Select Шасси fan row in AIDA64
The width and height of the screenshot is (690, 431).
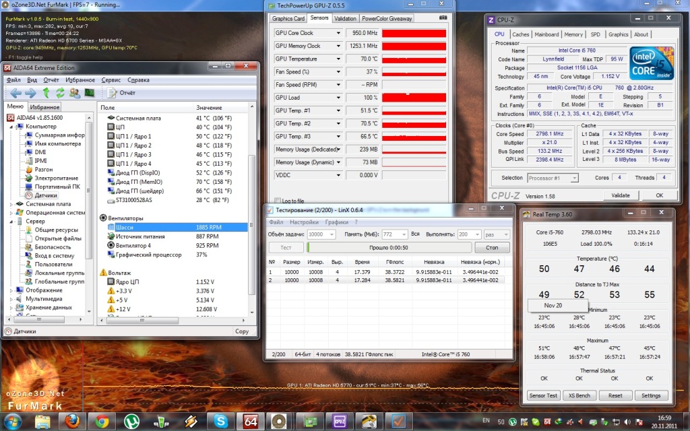coord(177,228)
